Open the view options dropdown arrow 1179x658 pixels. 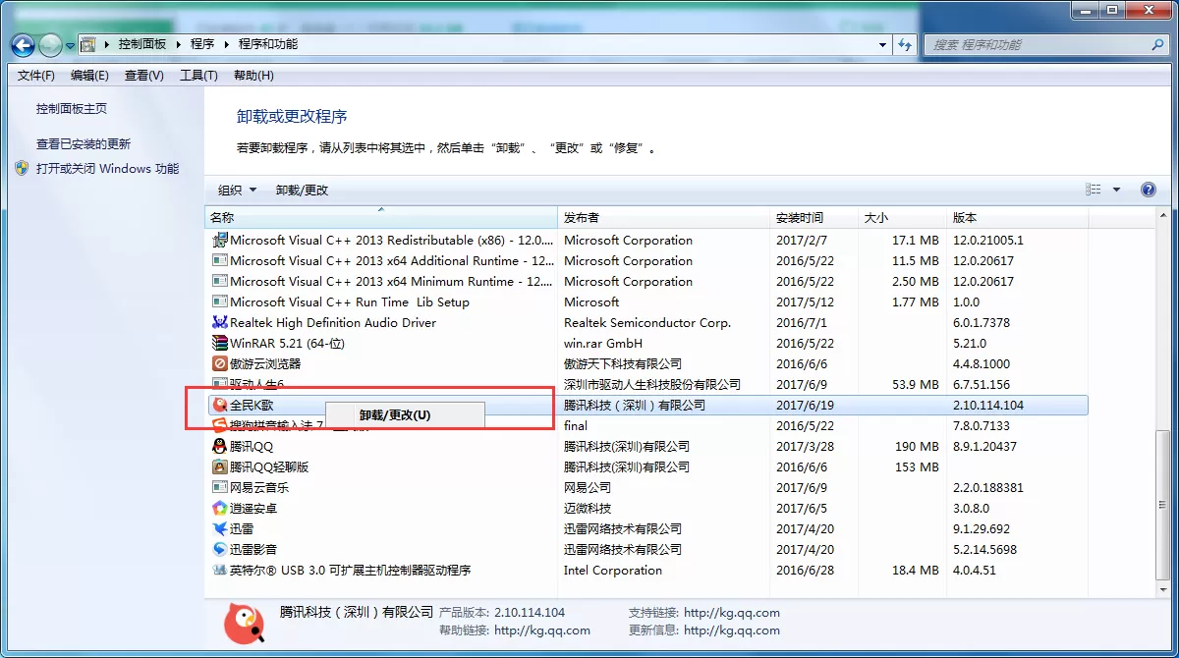[x=1116, y=190]
